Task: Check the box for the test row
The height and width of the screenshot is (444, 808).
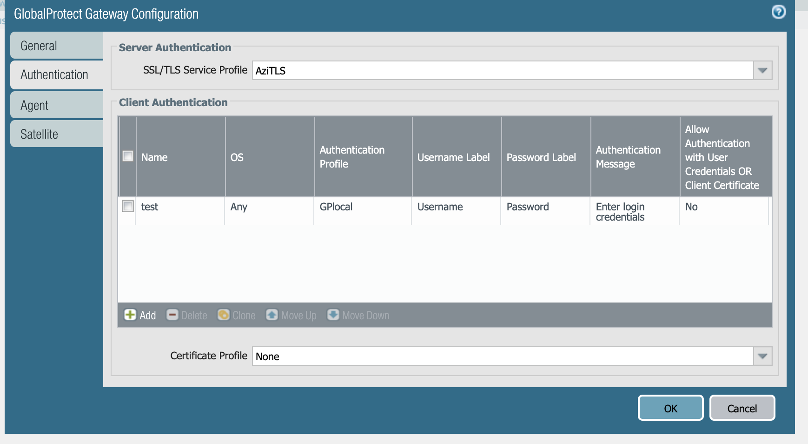Action: coord(128,206)
